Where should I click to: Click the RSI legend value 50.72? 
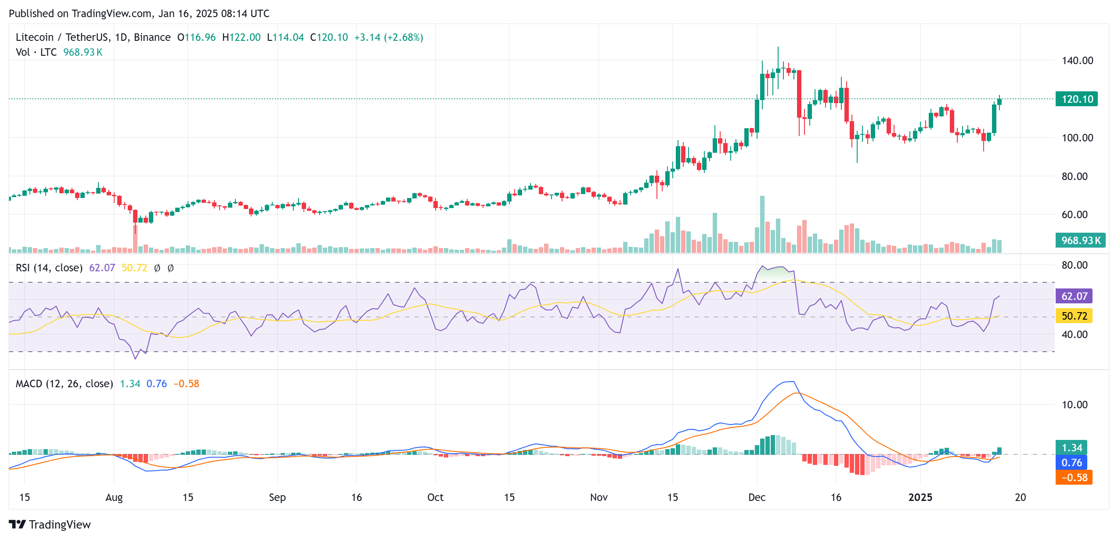coord(134,268)
